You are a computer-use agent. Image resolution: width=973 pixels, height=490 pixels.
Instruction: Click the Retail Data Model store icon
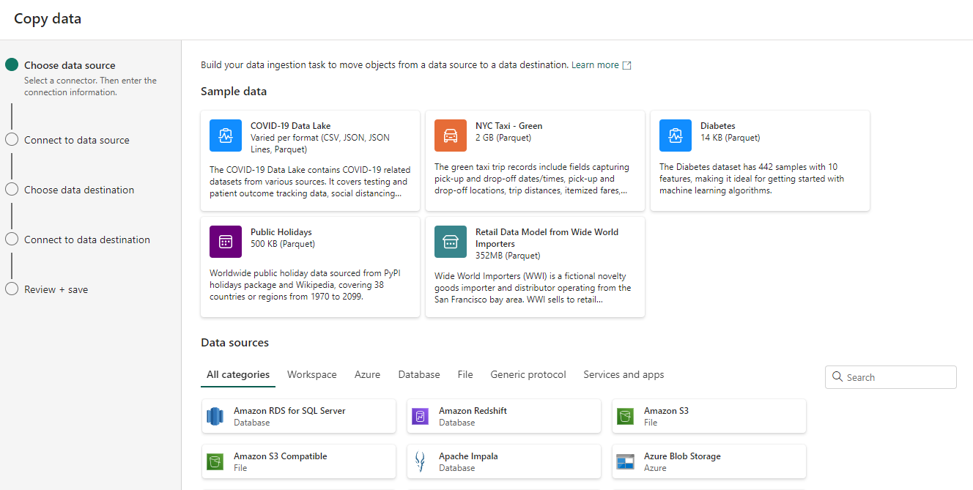(x=450, y=242)
